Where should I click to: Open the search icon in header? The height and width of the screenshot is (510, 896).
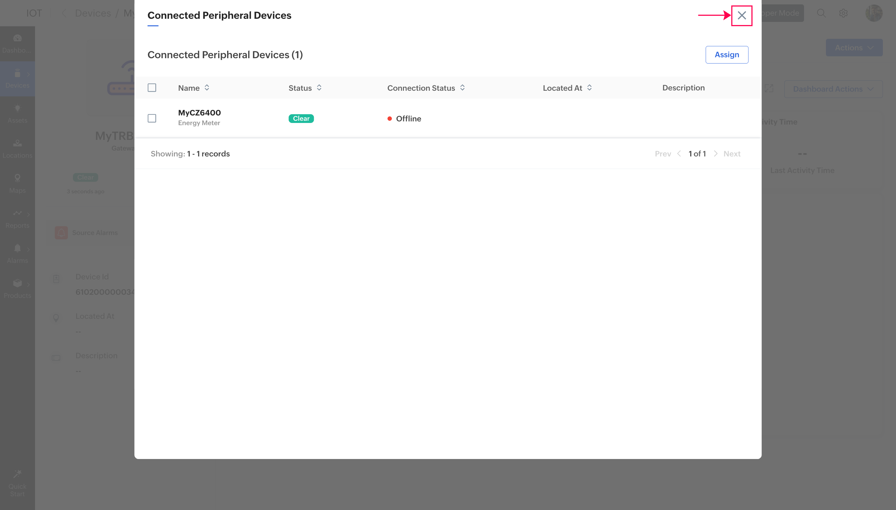[821, 13]
